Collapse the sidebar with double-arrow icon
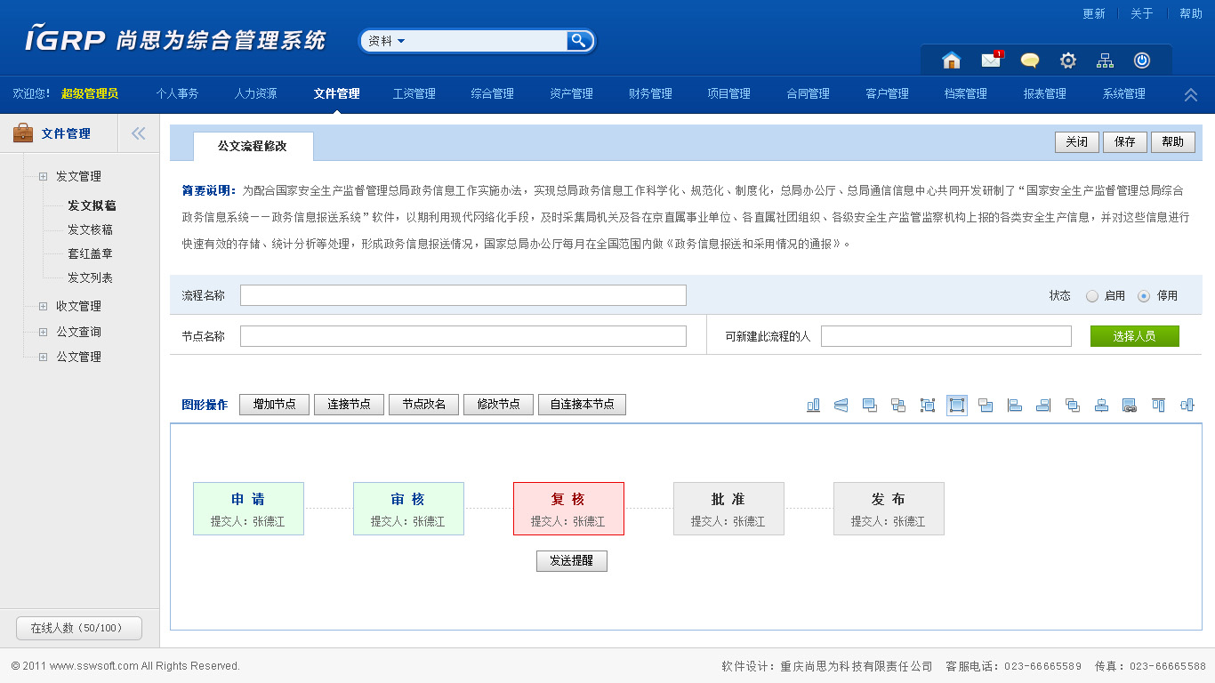Screen dimensions: 1215x683 (138, 133)
